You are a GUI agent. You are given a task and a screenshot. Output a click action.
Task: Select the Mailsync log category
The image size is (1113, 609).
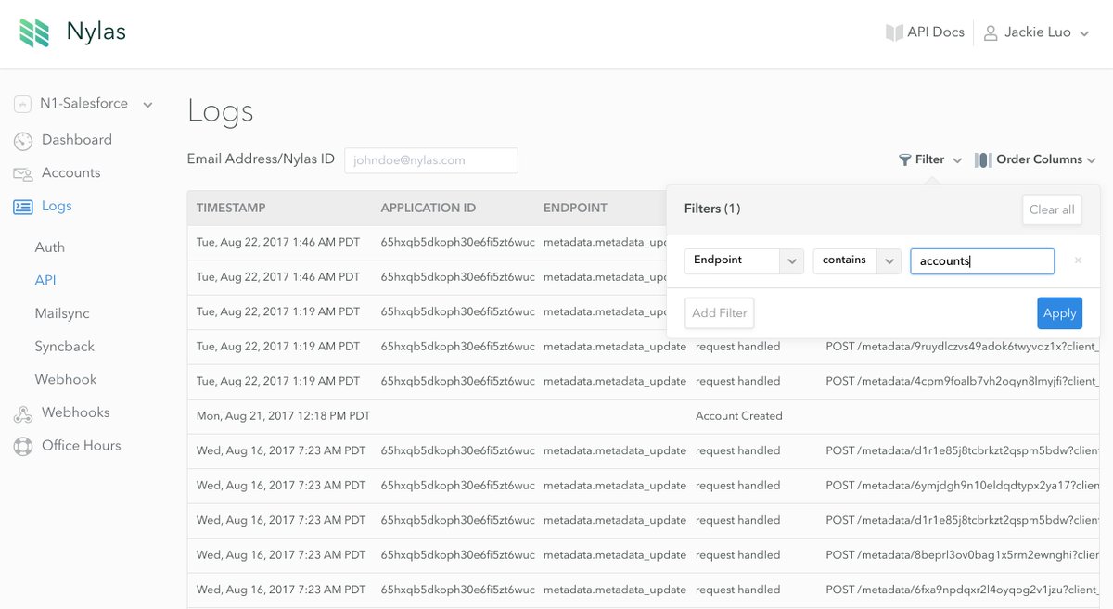point(62,313)
